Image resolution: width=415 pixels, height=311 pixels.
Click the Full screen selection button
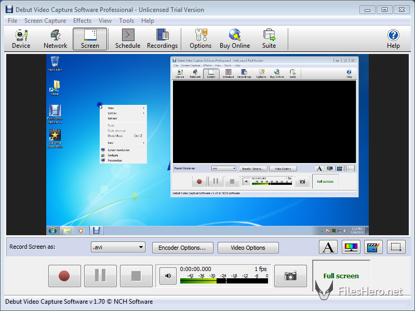(x=341, y=276)
